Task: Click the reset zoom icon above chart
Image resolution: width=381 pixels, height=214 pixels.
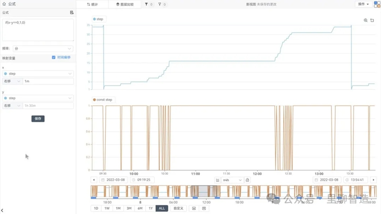Action: (372, 20)
